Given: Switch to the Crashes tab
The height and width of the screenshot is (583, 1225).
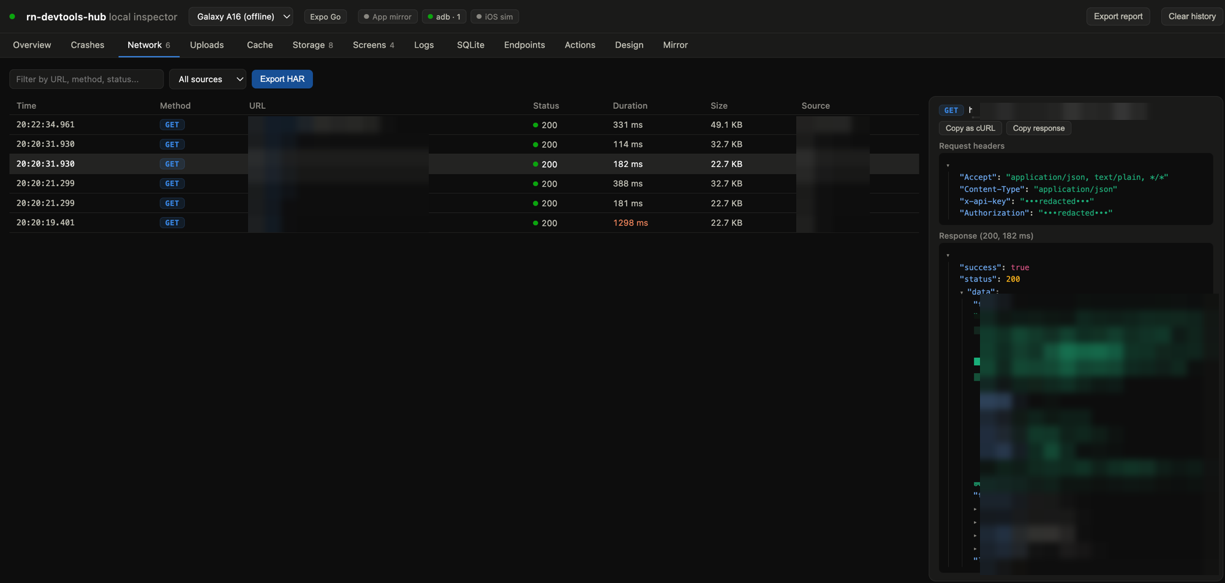Looking at the screenshot, I should [x=88, y=45].
